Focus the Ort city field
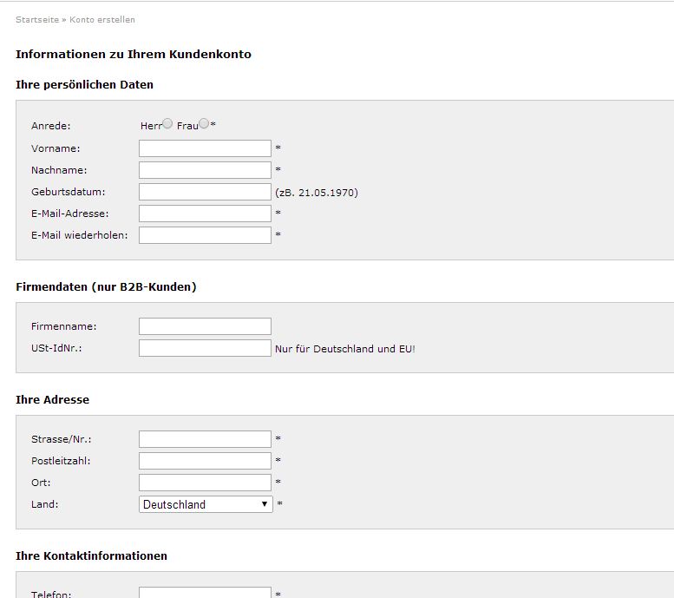This screenshot has height=598, width=674. pyautogui.click(x=205, y=483)
